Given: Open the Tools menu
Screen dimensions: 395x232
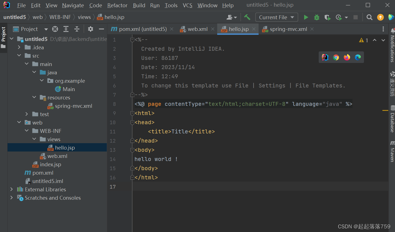Looking at the screenshot, I should coord(171,5).
